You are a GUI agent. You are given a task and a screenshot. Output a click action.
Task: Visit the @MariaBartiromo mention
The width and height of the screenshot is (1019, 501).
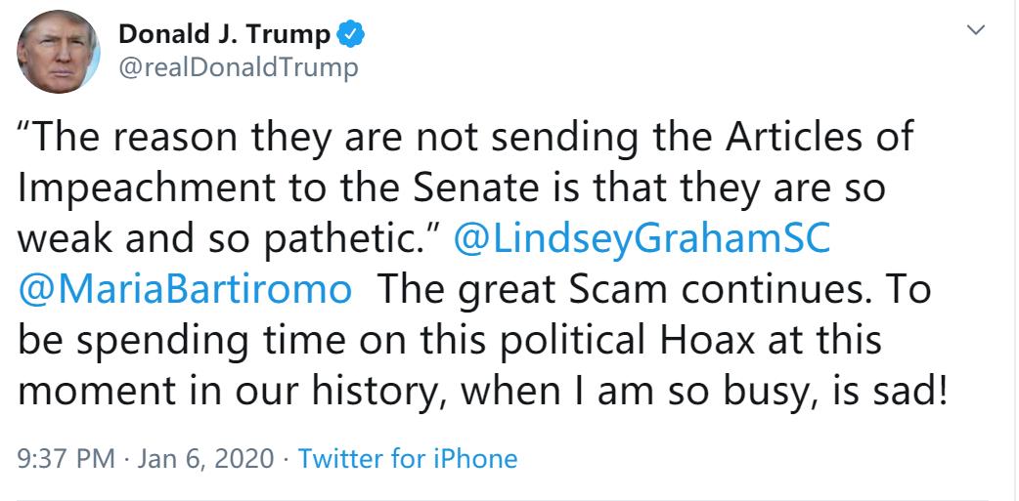pos(185,292)
